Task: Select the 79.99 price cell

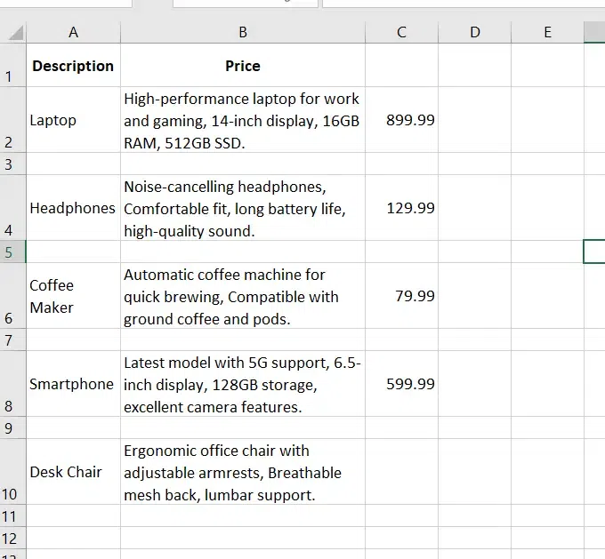Action: pyautogui.click(x=401, y=296)
